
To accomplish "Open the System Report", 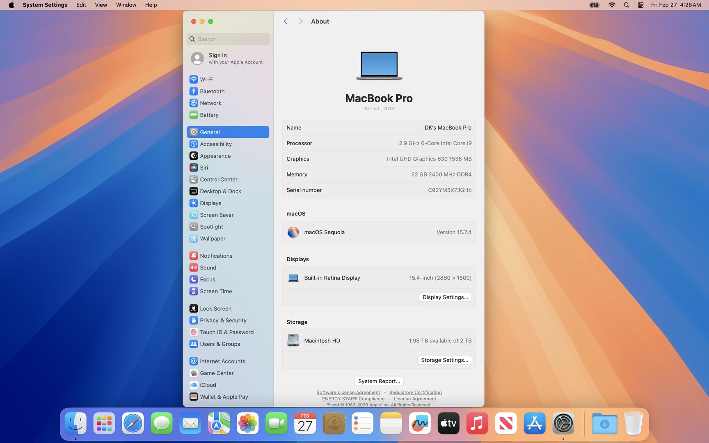I will [x=379, y=381].
